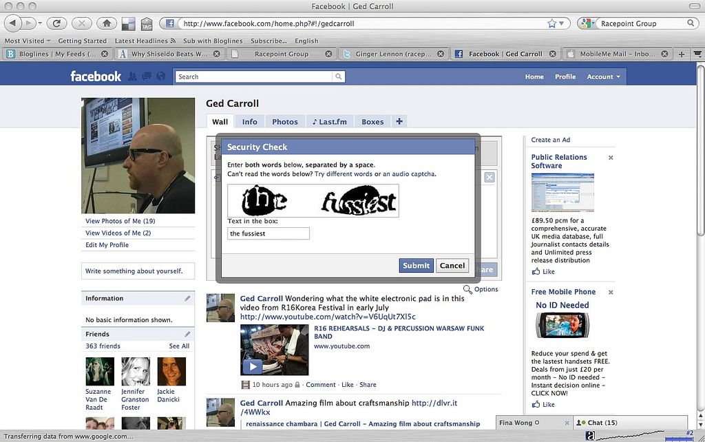
Task: Edit the Information box pencil icon
Action: coord(187,298)
